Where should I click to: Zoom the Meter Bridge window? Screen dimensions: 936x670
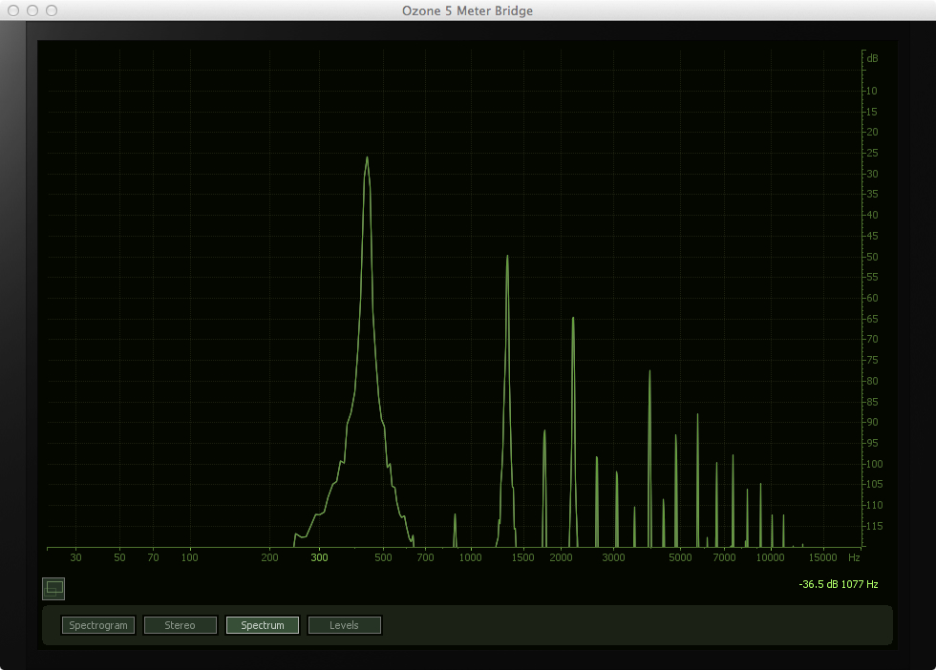click(52, 10)
